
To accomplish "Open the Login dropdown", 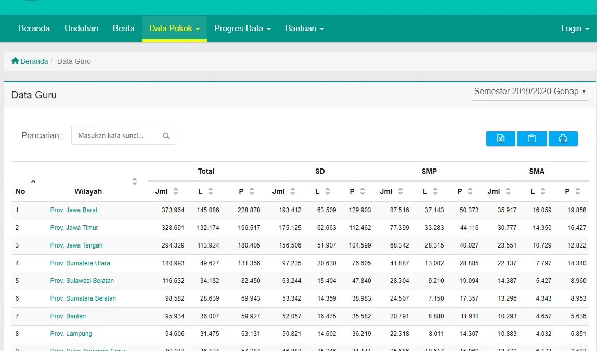I will [x=575, y=29].
